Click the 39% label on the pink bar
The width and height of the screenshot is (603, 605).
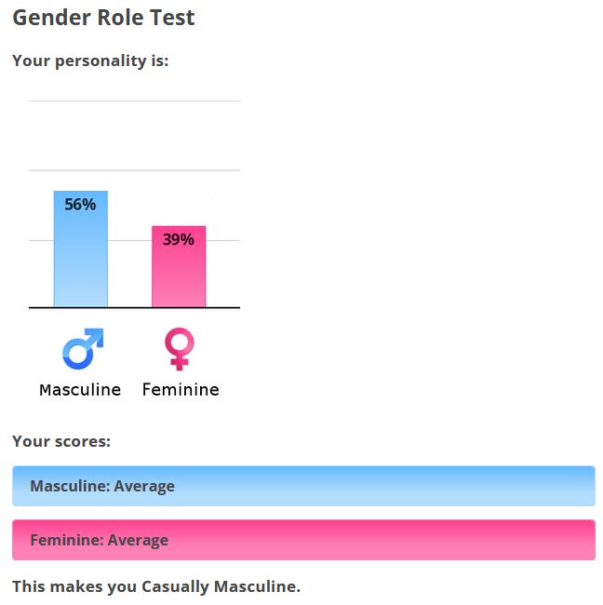pyautogui.click(x=179, y=239)
